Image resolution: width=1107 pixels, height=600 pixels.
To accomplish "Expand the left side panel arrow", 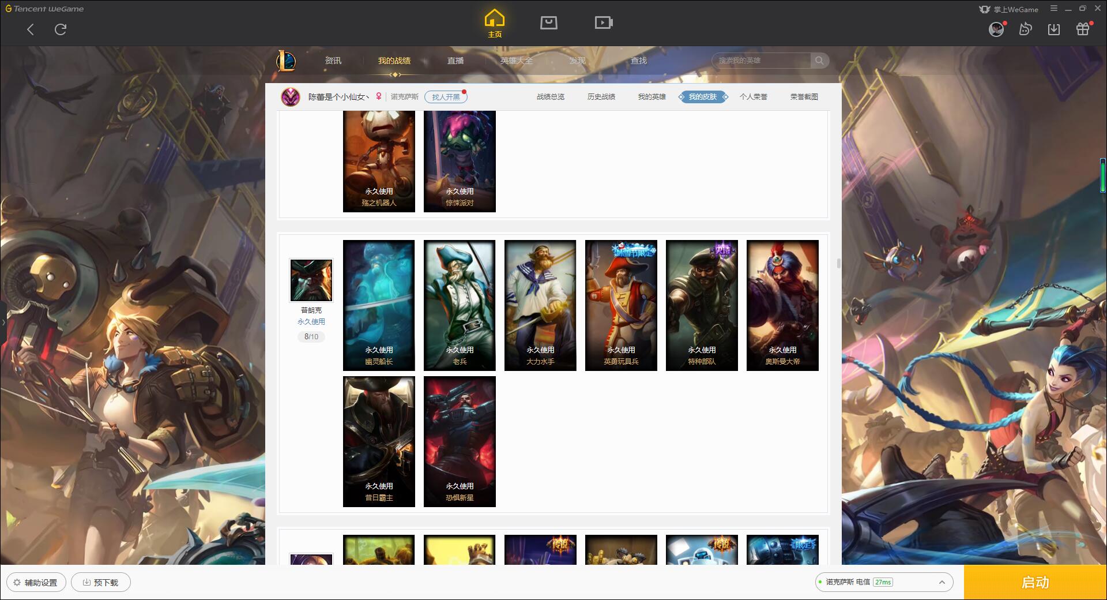I will (3, 322).
